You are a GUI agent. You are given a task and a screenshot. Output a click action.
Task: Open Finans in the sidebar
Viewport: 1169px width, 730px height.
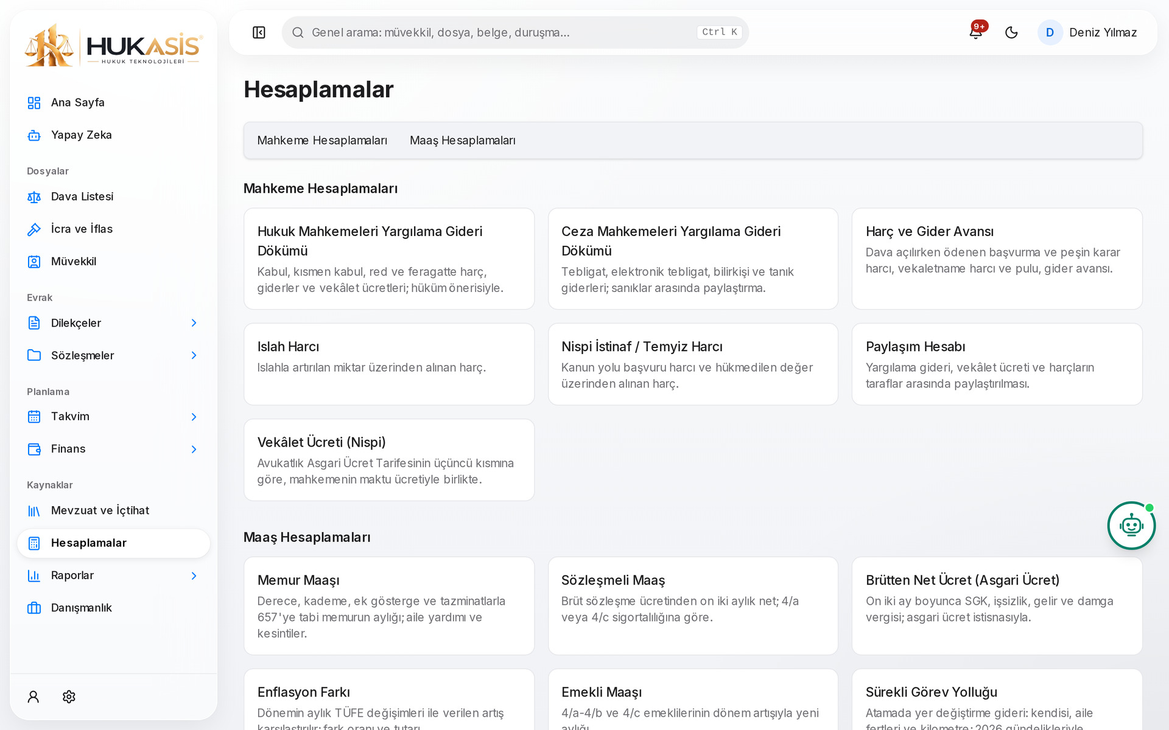tap(113, 449)
